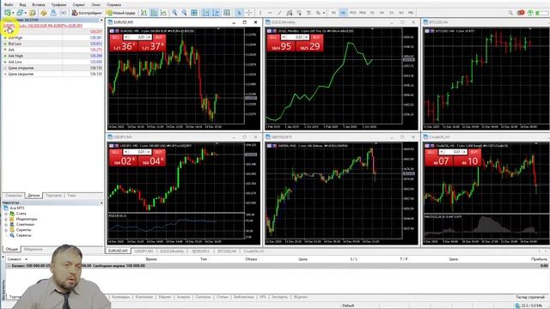Open the Файл menu
The image size is (550, 309).
(x=9, y=4)
